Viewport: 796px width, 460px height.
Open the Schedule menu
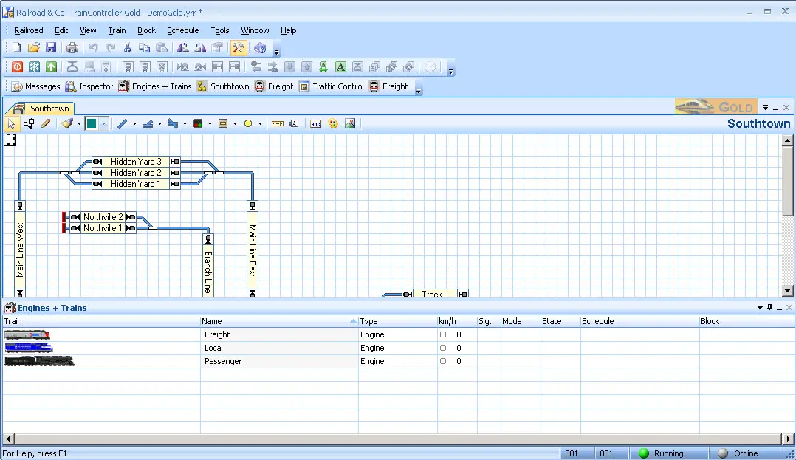(x=183, y=30)
